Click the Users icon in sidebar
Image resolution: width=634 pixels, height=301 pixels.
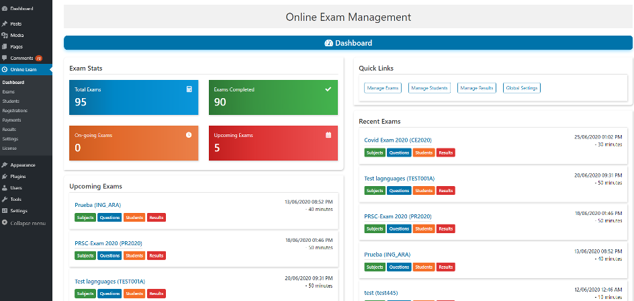pyautogui.click(x=5, y=187)
